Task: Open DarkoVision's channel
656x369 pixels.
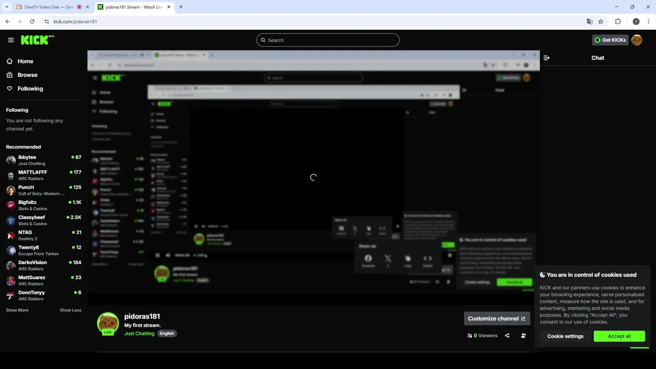Action: click(x=44, y=265)
